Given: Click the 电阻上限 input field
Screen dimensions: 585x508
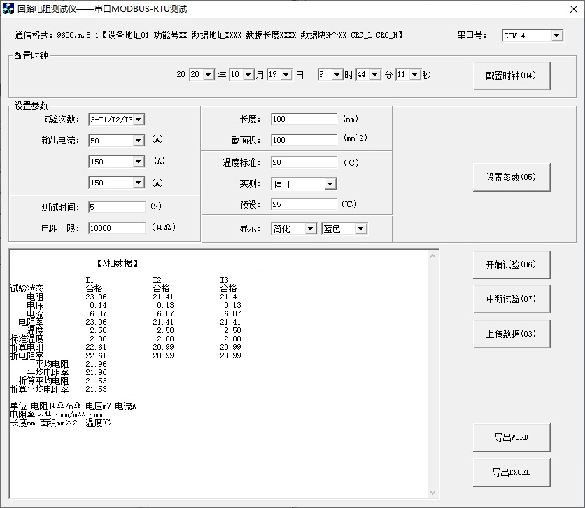Looking at the screenshot, I should (116, 228).
